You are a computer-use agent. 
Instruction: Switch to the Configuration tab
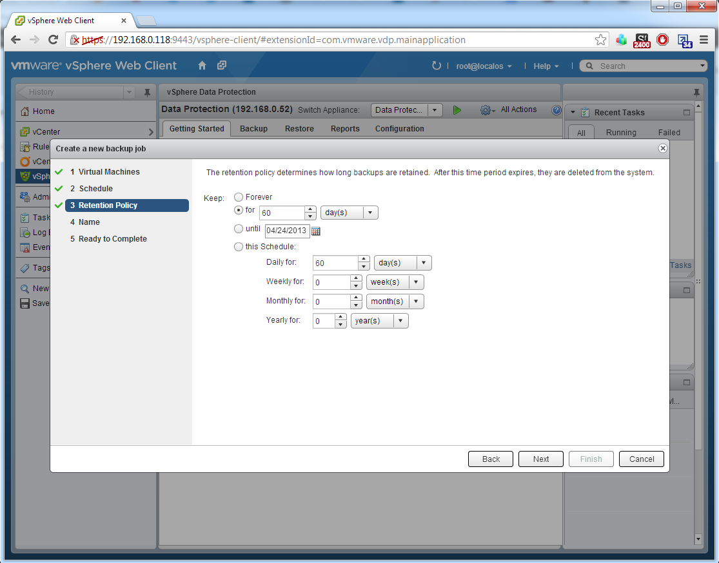[399, 129]
